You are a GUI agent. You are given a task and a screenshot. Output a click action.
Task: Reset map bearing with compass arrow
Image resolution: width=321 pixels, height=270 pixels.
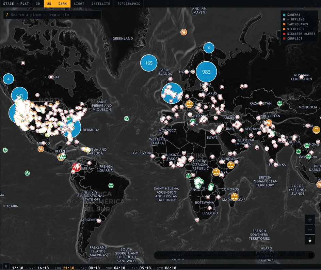pos(310,240)
